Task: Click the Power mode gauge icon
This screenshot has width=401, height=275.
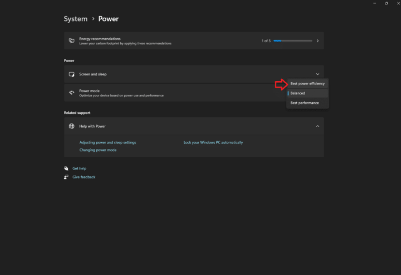Action: coord(71,93)
